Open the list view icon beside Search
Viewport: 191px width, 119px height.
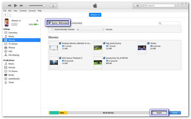pyautogui.click(x=138, y=5)
